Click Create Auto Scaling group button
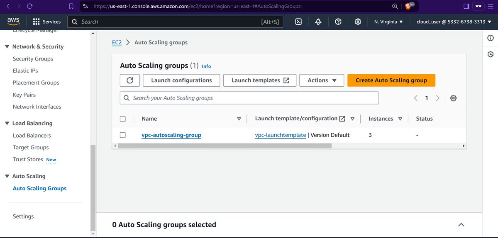 pos(391,80)
